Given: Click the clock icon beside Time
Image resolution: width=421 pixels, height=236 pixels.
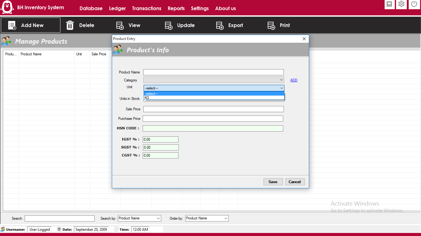Looking at the screenshot, I should point(116,229).
